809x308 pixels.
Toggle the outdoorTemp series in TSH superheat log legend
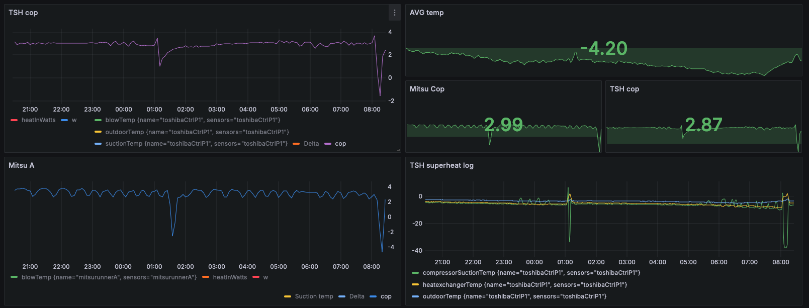pyautogui.click(x=514, y=296)
